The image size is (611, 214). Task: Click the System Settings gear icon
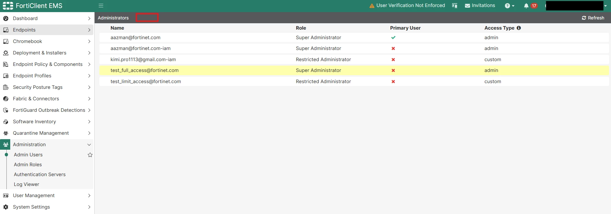6,207
